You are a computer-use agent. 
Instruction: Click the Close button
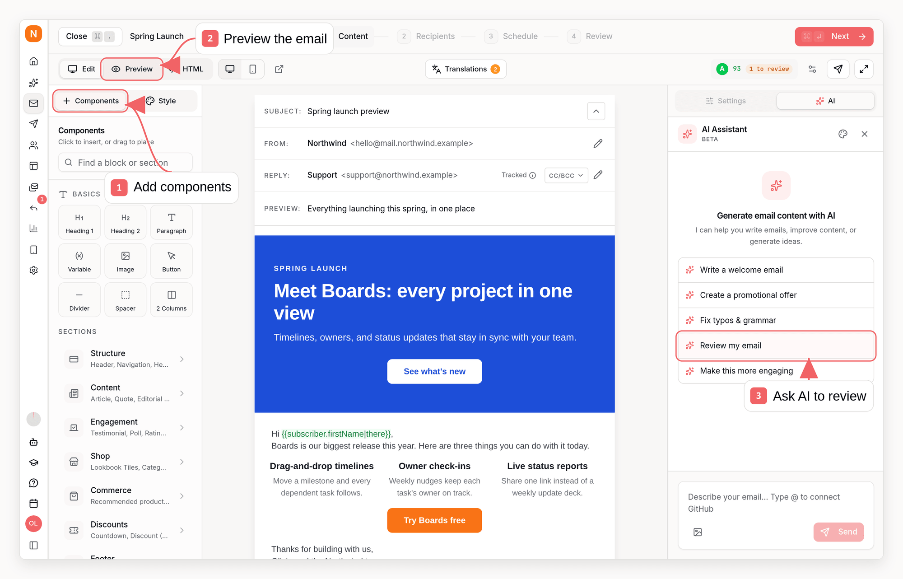[90, 37]
